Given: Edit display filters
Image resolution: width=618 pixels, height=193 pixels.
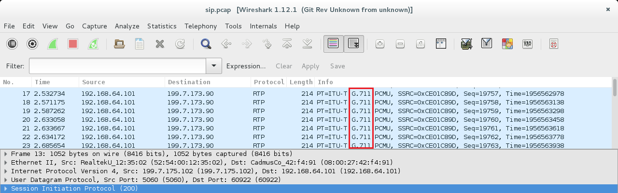Looking at the screenshot, I should [487, 44].
